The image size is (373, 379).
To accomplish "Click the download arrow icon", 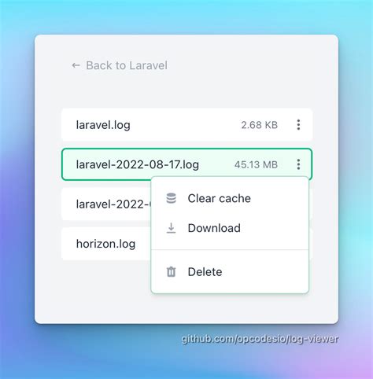I will 172,228.
